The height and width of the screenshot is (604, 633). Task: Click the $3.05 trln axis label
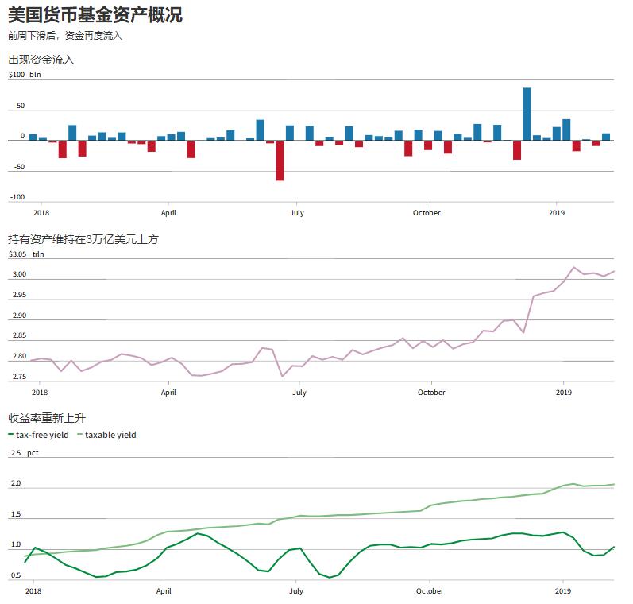(26, 254)
